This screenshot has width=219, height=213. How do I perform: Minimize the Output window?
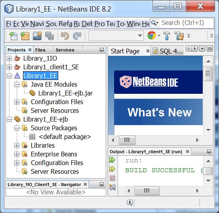(209, 152)
